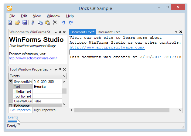Click the Redo arrow icon
The width and height of the screenshot is (191, 136).
coord(71,23)
